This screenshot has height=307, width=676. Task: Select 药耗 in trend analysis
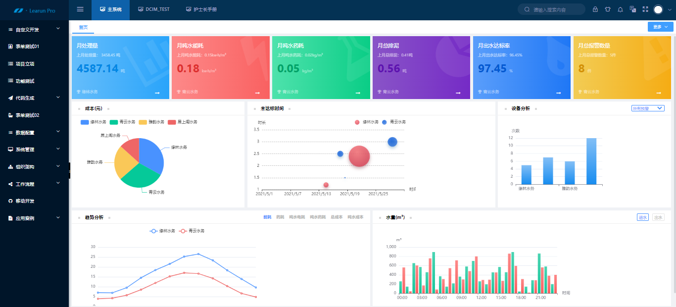point(280,217)
